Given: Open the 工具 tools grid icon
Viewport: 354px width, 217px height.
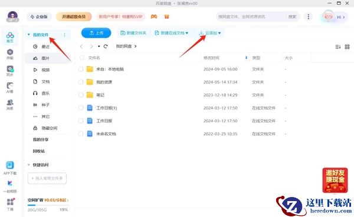Looking at the screenshot, I should pyautogui.click(x=11, y=205).
